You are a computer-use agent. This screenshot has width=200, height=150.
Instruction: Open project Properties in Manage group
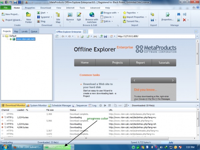tap(167, 17)
